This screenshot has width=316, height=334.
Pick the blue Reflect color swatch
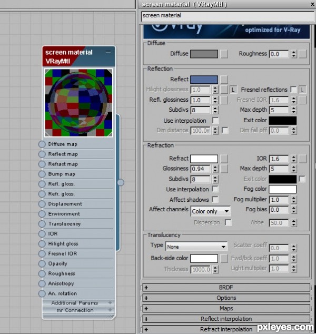204,80
